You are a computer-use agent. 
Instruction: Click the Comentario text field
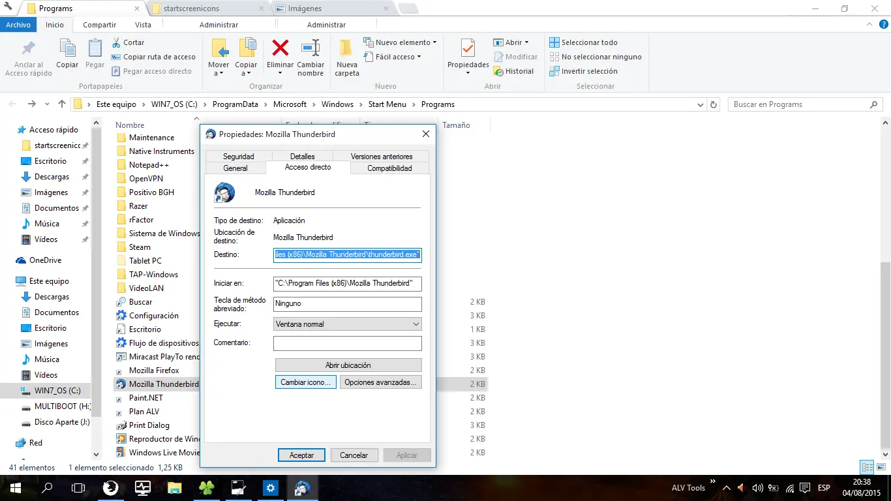347,343
